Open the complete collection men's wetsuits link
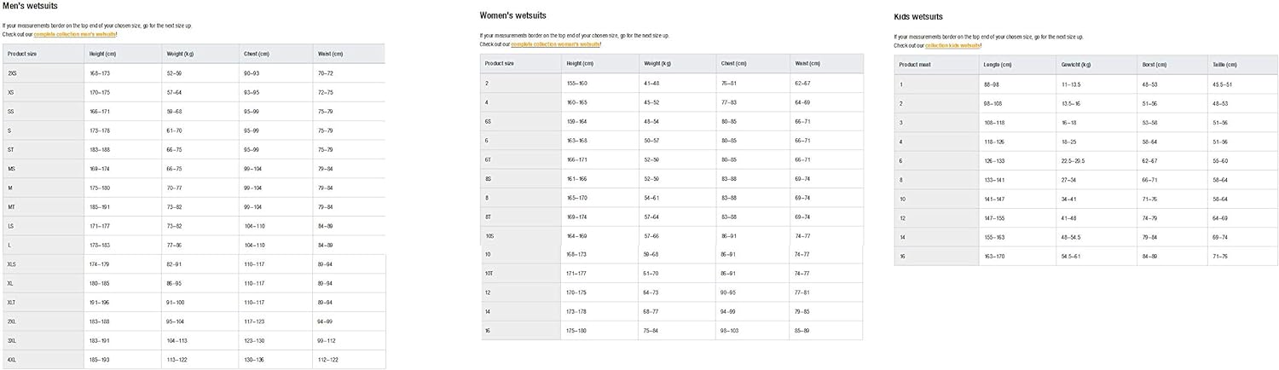The image size is (1279, 370). [75, 34]
